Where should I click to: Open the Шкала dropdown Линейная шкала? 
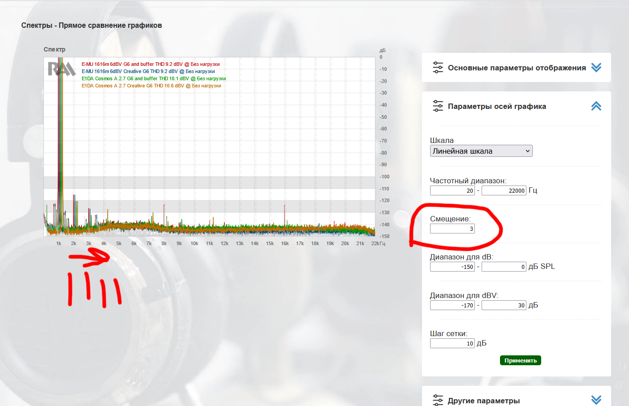point(481,151)
